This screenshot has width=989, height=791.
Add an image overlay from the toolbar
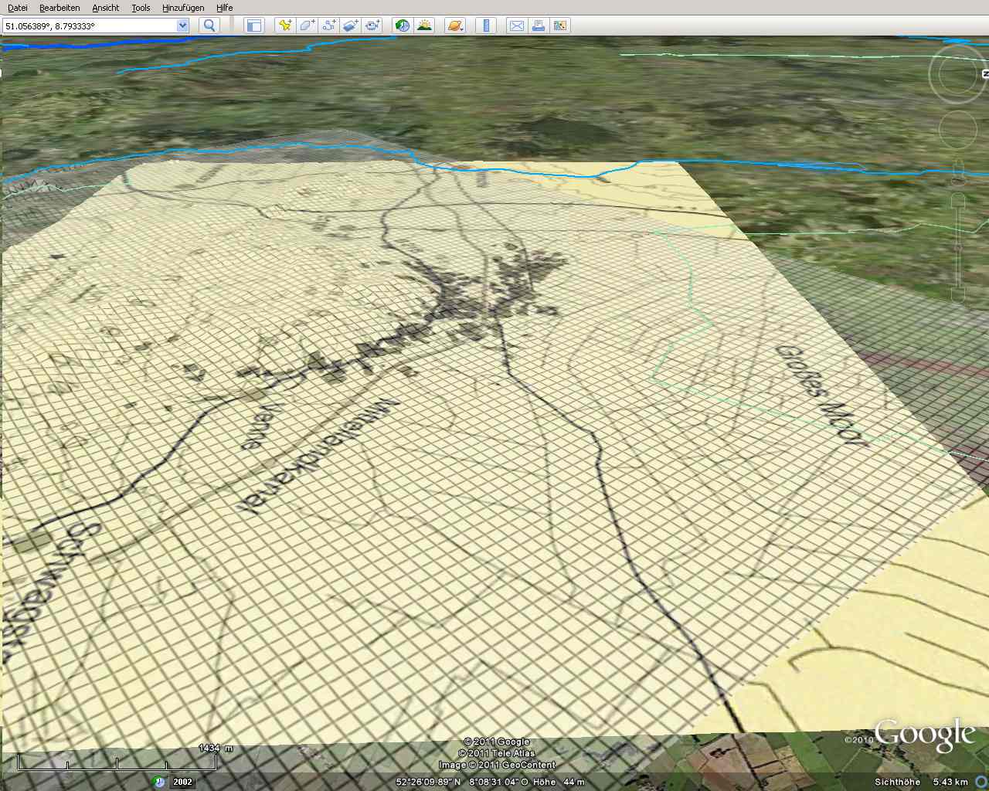click(351, 25)
